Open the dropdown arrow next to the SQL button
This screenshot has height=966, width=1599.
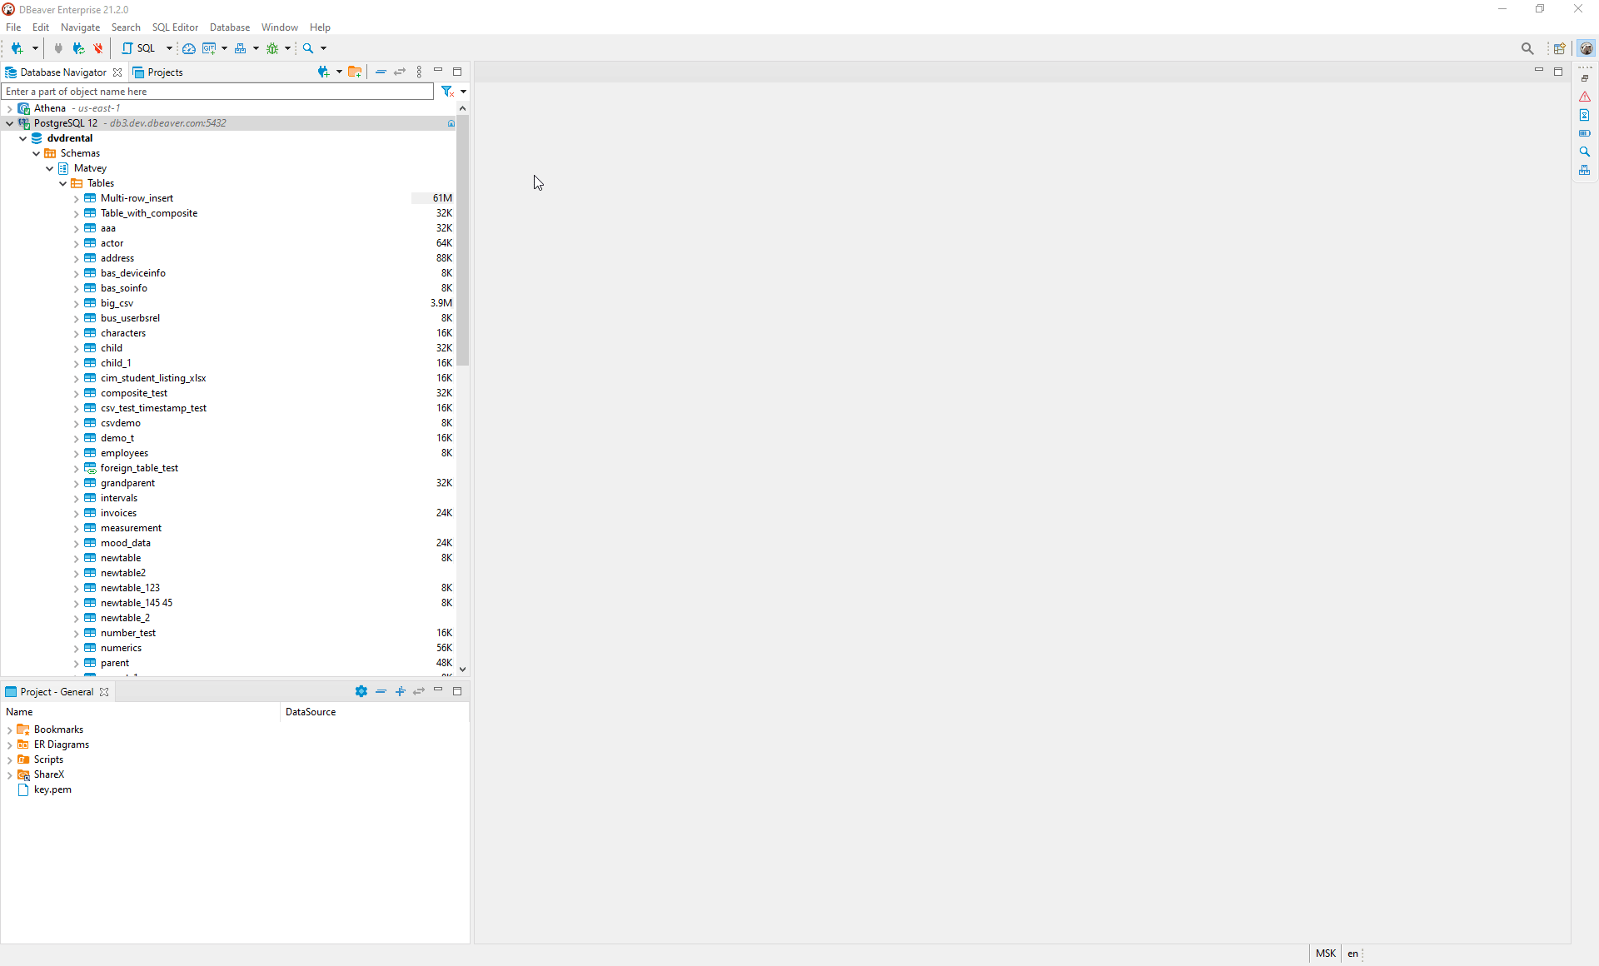167,47
